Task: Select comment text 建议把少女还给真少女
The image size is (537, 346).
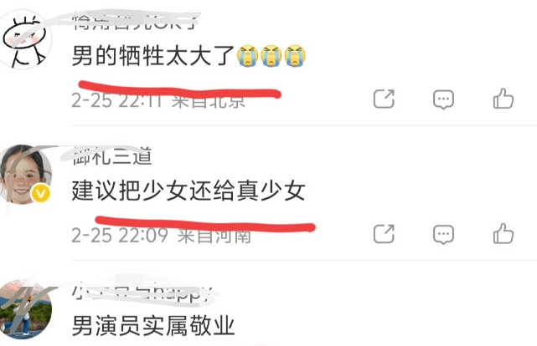Action: coord(188,191)
